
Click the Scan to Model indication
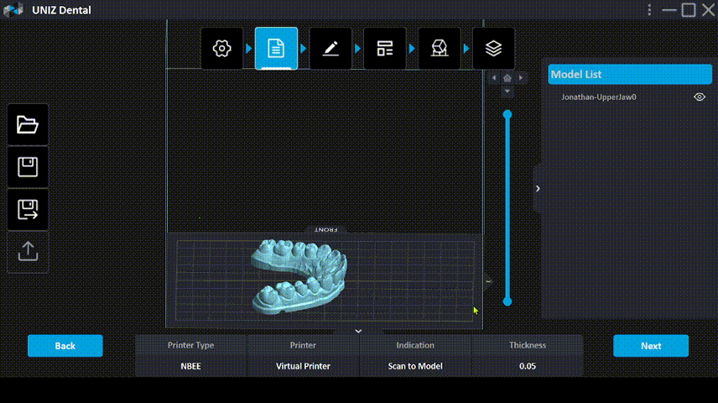click(x=415, y=366)
